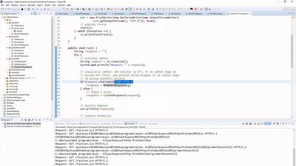Select UserClient.java in the project tree

pos(20,61)
